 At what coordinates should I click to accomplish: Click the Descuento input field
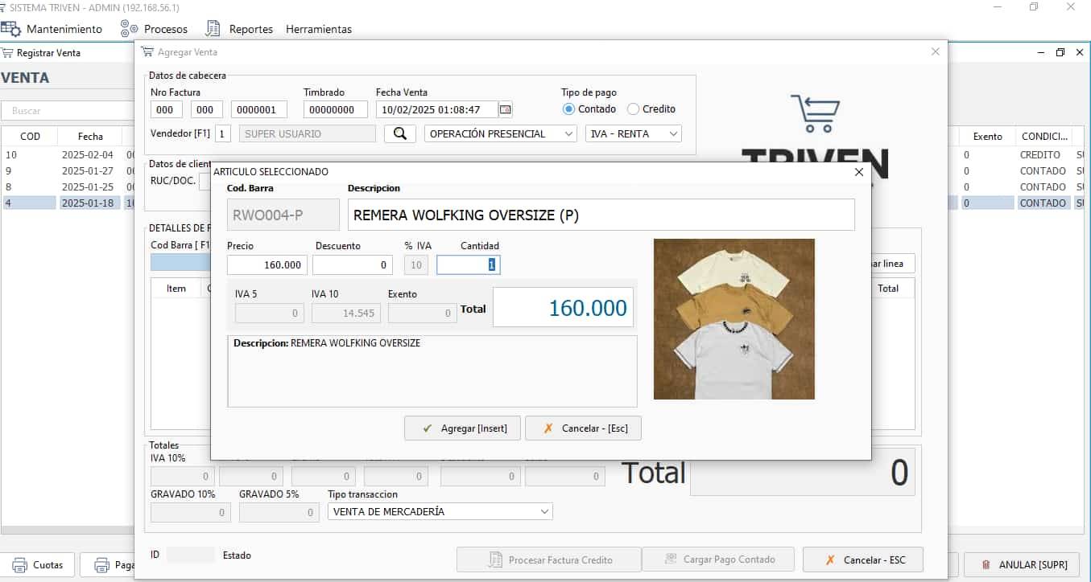pos(353,264)
